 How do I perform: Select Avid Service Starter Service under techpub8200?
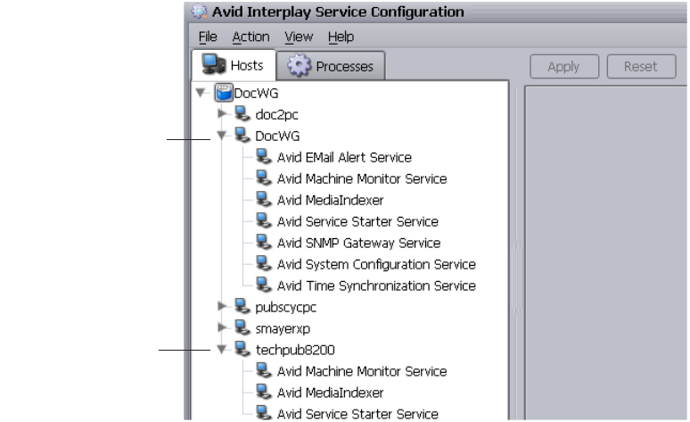(x=357, y=414)
